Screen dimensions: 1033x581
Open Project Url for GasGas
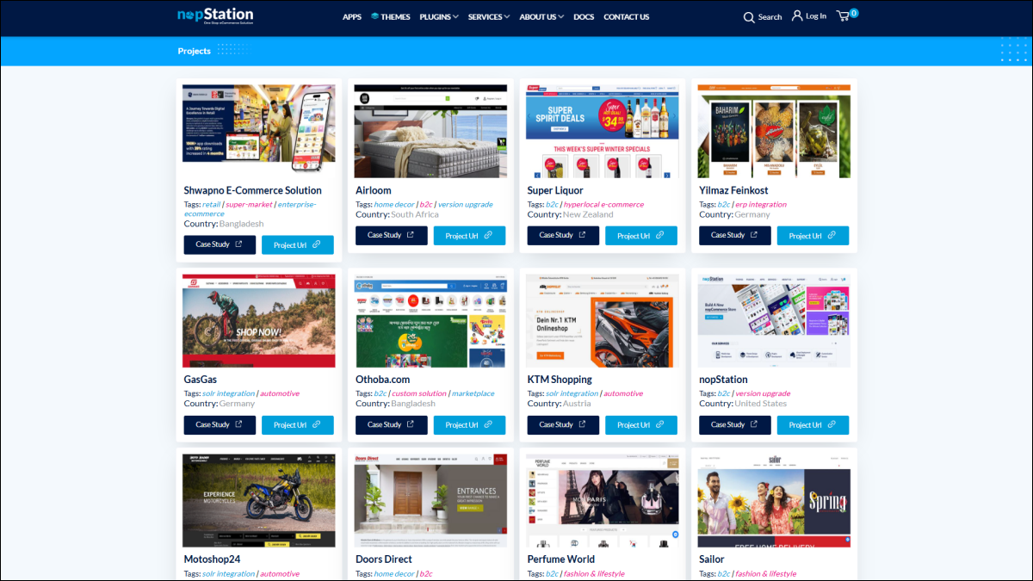298,424
